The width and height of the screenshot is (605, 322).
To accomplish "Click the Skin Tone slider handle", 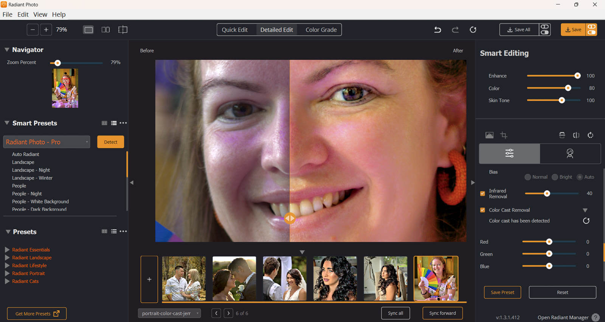I will (x=562, y=101).
